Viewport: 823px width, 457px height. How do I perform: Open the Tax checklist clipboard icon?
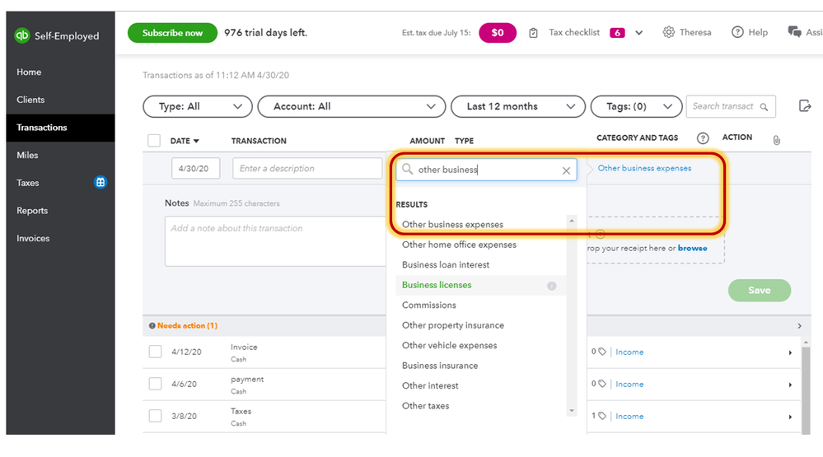pyautogui.click(x=533, y=33)
